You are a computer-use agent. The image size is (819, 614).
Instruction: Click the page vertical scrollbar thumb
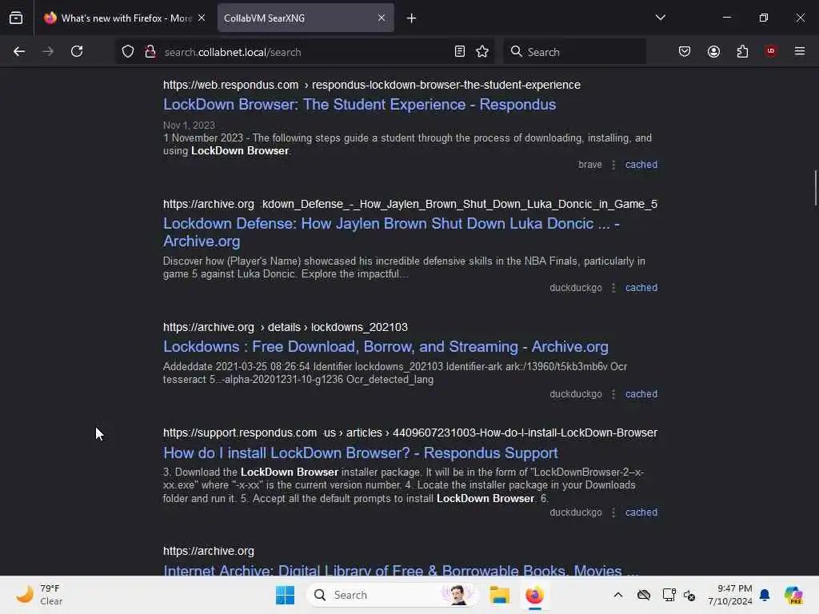tap(815, 188)
